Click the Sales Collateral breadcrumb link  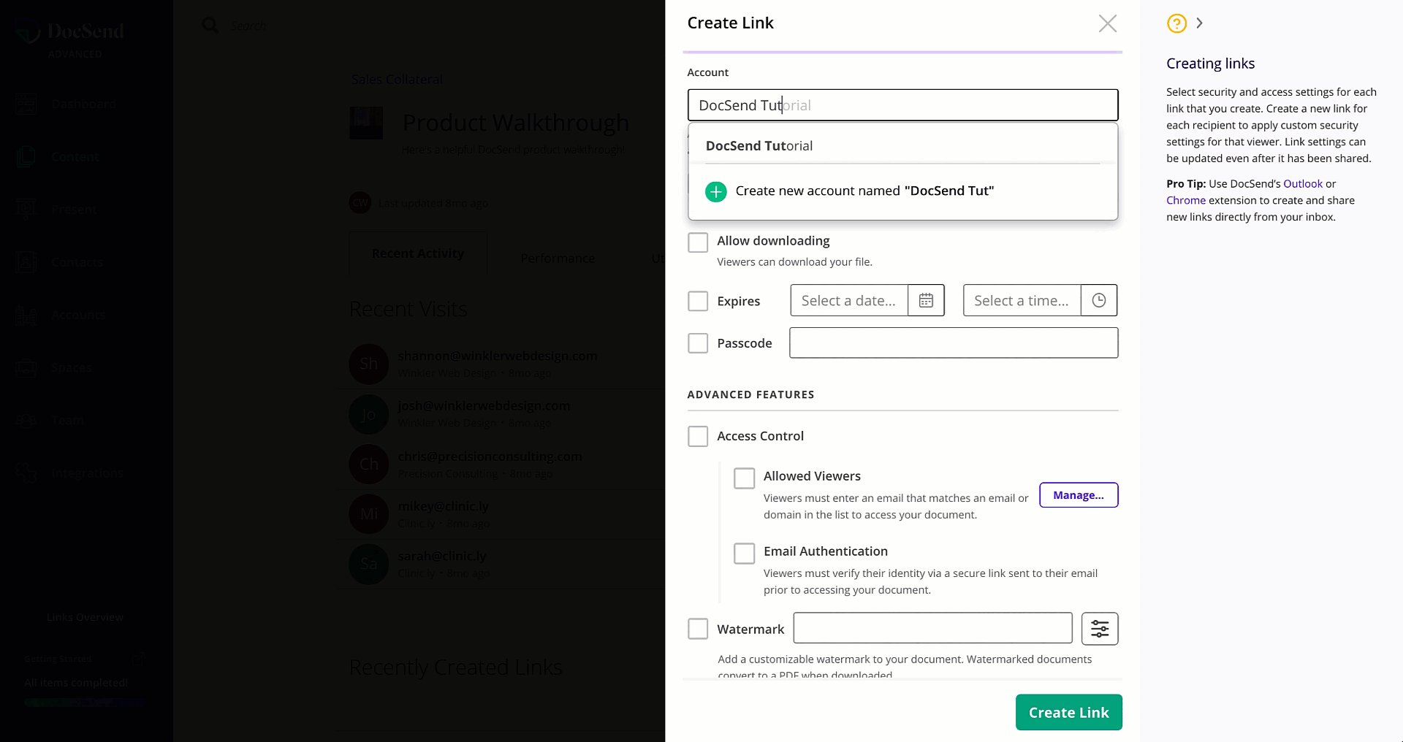coord(397,79)
